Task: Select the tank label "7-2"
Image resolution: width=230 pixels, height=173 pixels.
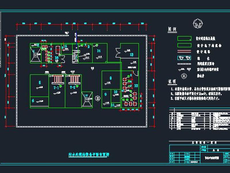Action: 73,88
